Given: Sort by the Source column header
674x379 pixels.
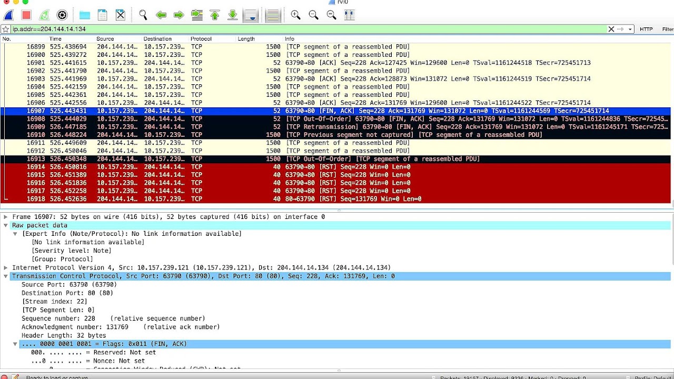Looking at the screenshot, I should (105, 38).
